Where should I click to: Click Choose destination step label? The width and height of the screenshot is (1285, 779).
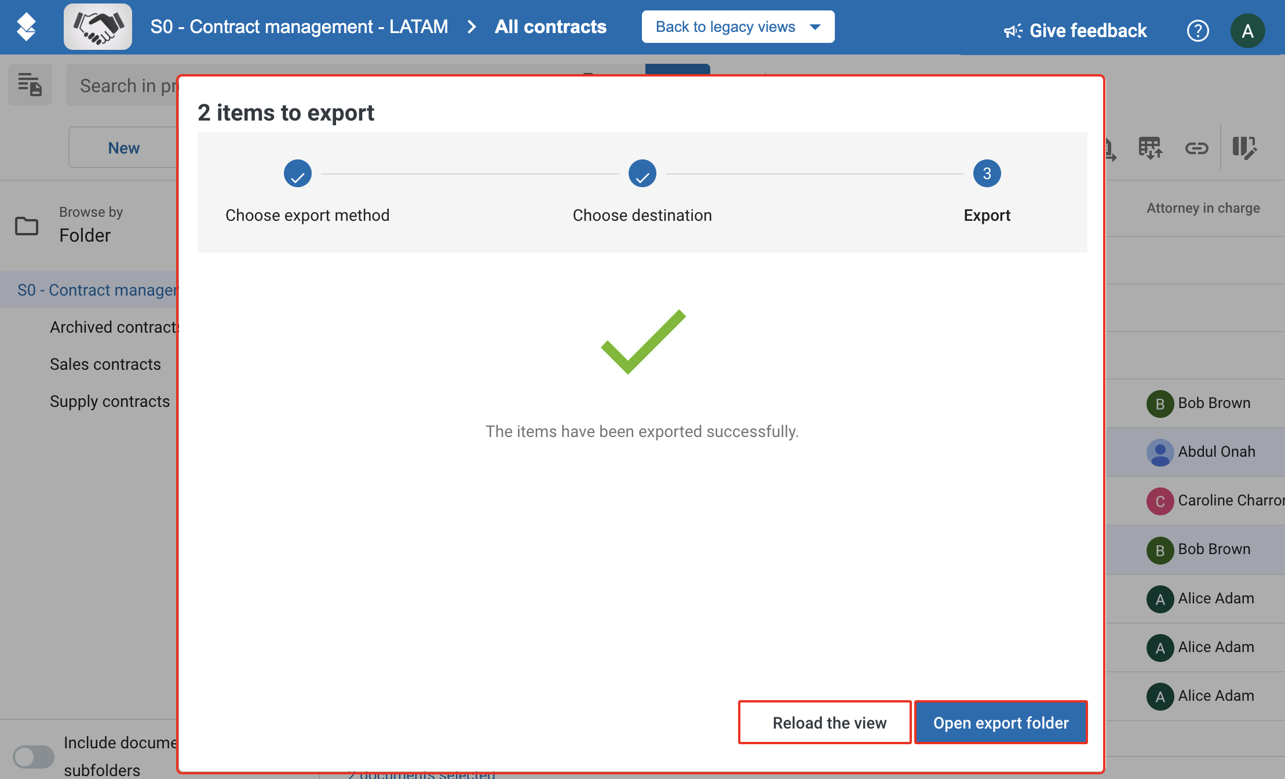pyautogui.click(x=642, y=215)
